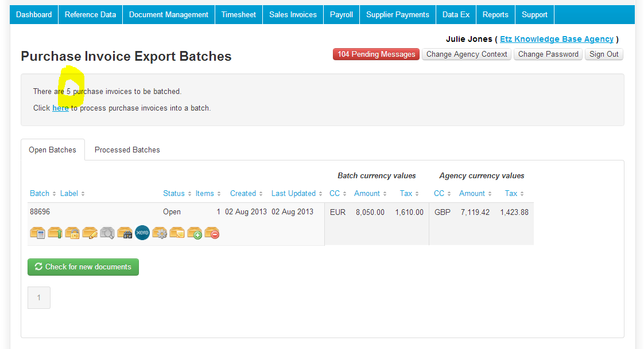The height and width of the screenshot is (349, 644).
Task: Sort by agency currency Tax column
Action: (514, 194)
